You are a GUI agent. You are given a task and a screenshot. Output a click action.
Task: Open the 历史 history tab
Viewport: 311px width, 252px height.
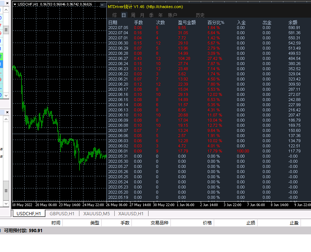(200, 15)
